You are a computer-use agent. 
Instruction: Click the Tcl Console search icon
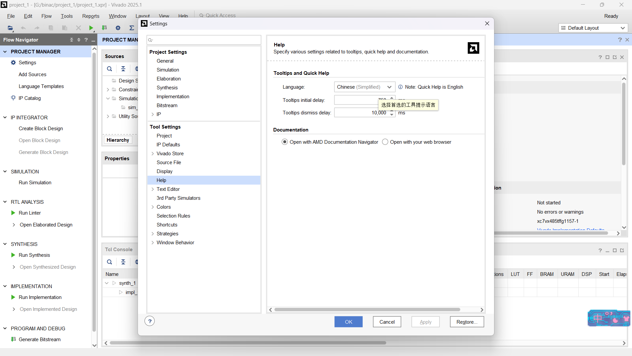tap(109, 262)
